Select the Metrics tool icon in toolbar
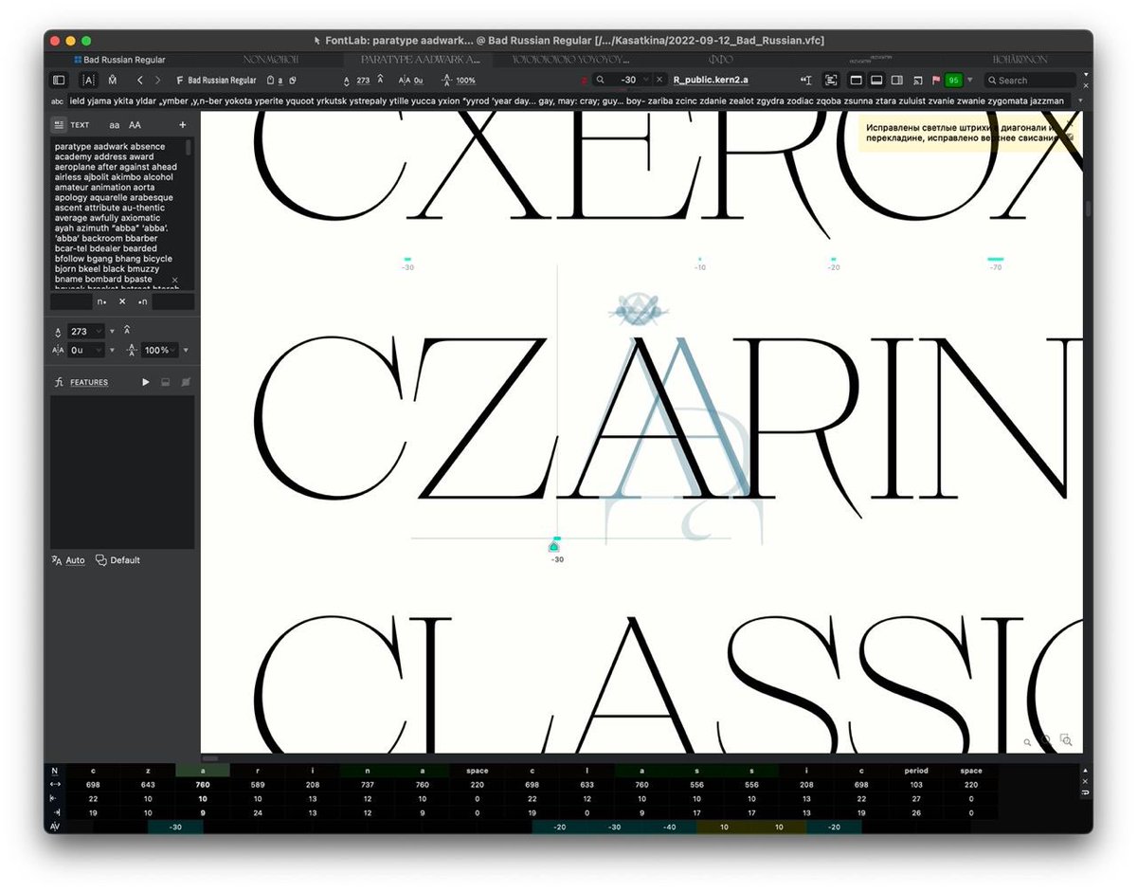The width and height of the screenshot is (1137, 892). [113, 81]
